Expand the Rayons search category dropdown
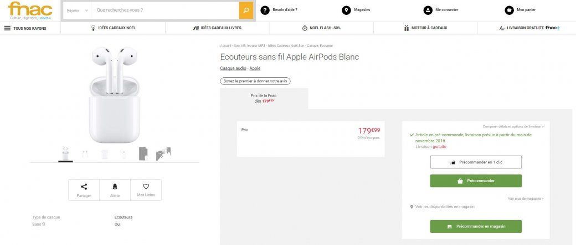576x245 pixels. tap(75, 10)
